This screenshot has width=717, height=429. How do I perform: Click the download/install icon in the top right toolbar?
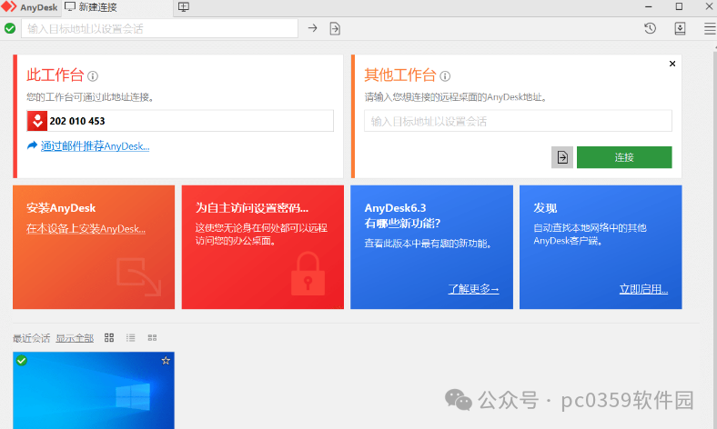[680, 28]
